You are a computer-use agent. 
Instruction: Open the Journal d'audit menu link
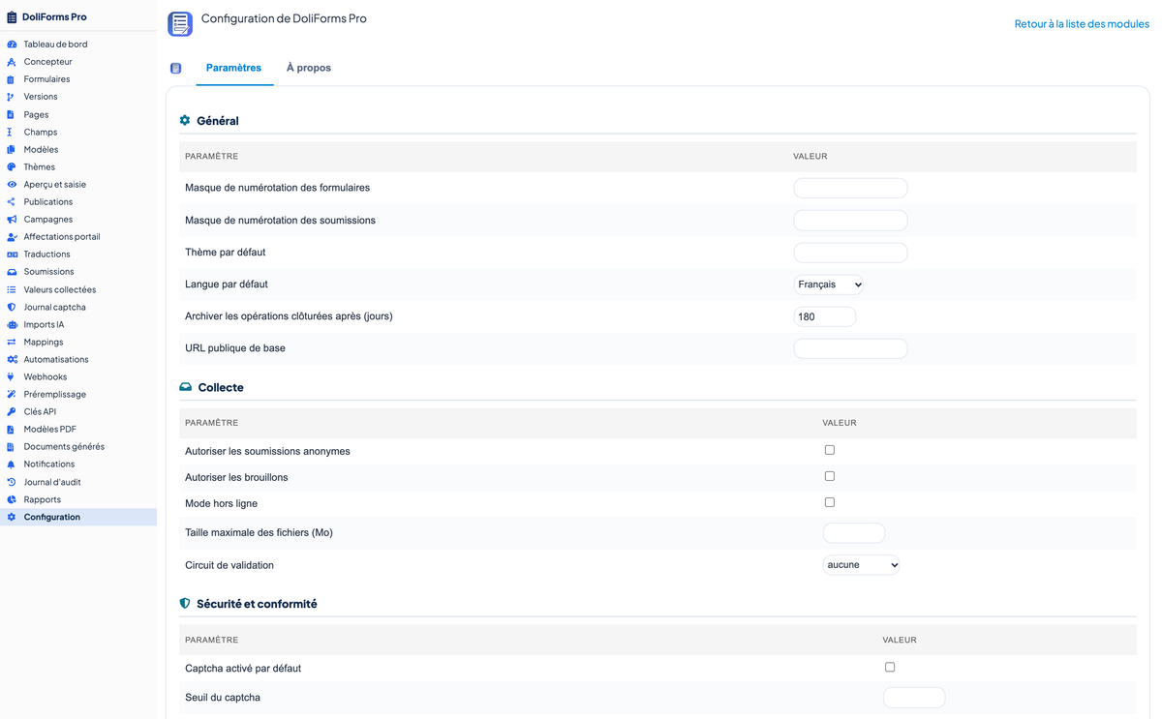tap(52, 482)
